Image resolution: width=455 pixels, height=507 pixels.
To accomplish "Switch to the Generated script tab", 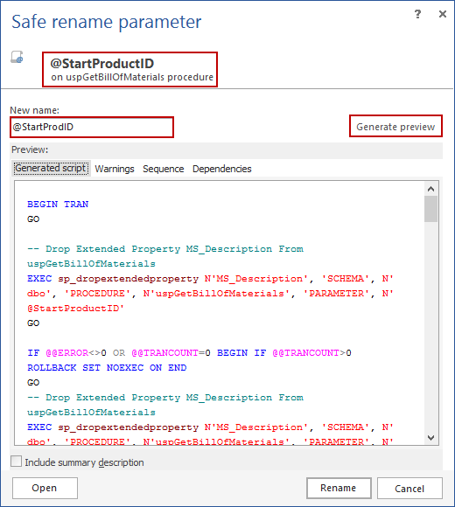I will (x=51, y=169).
